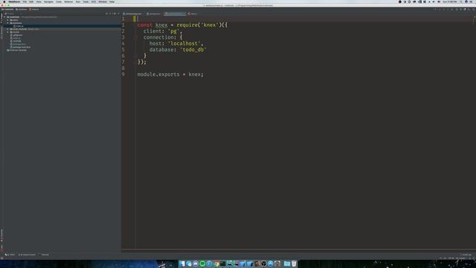476x268 pixels.
Task: Click the 'todo_db' string in code
Action: [x=193, y=50]
